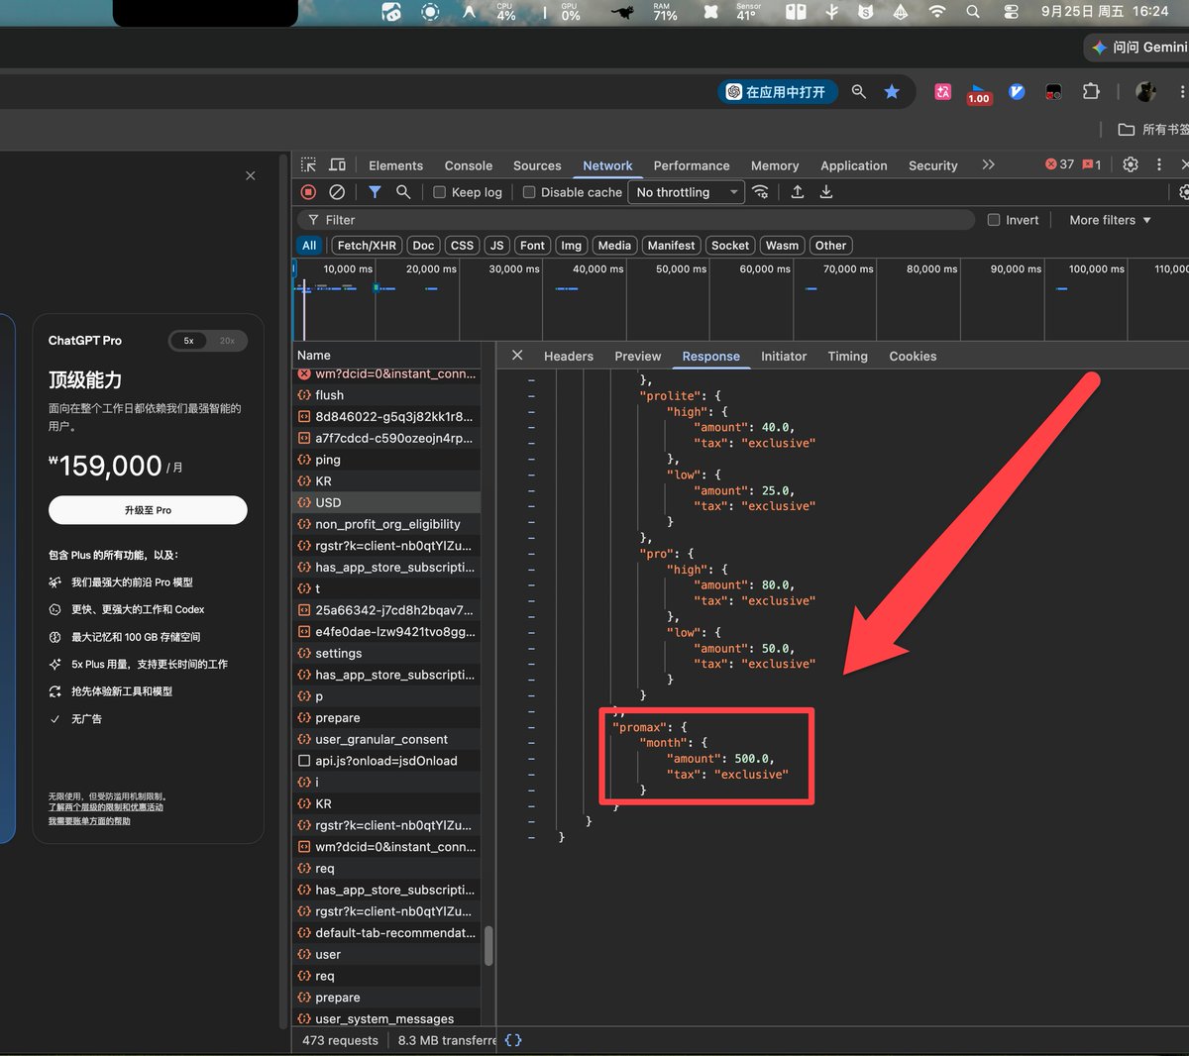Select the 5x Pro usage option
The image size is (1189, 1056).
click(x=188, y=341)
